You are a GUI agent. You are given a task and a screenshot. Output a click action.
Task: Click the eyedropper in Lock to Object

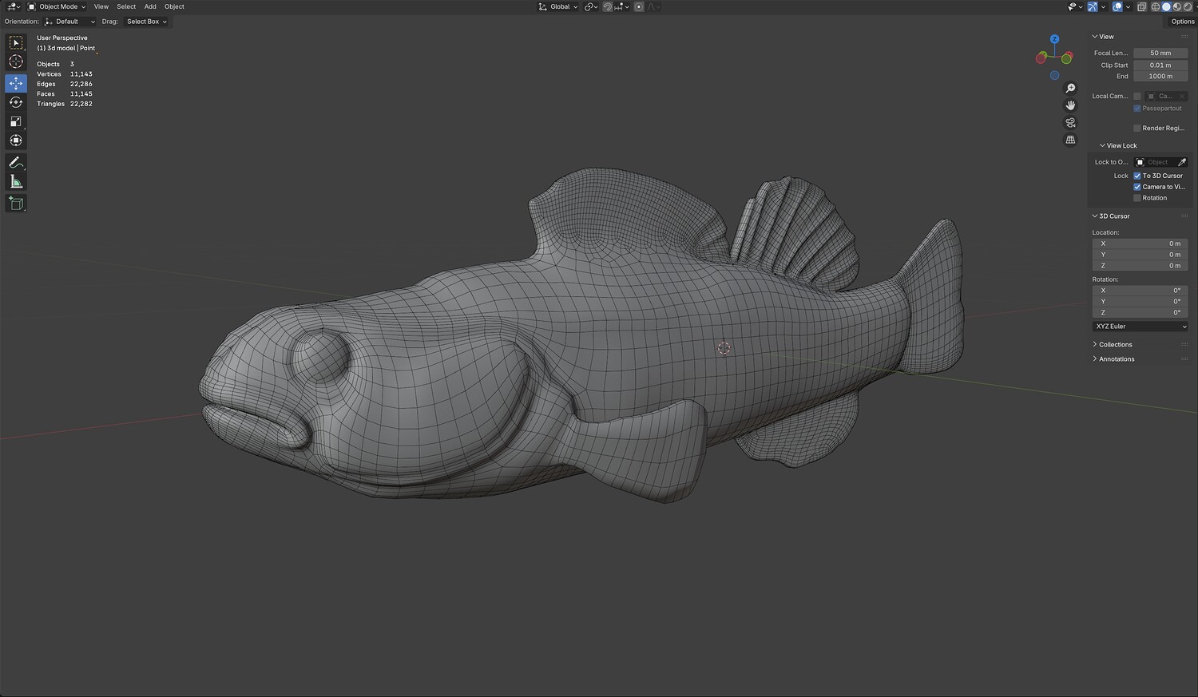1182,162
